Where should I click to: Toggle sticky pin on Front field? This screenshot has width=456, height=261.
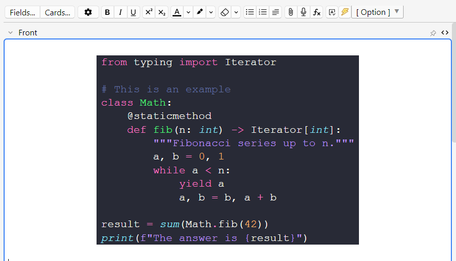433,33
